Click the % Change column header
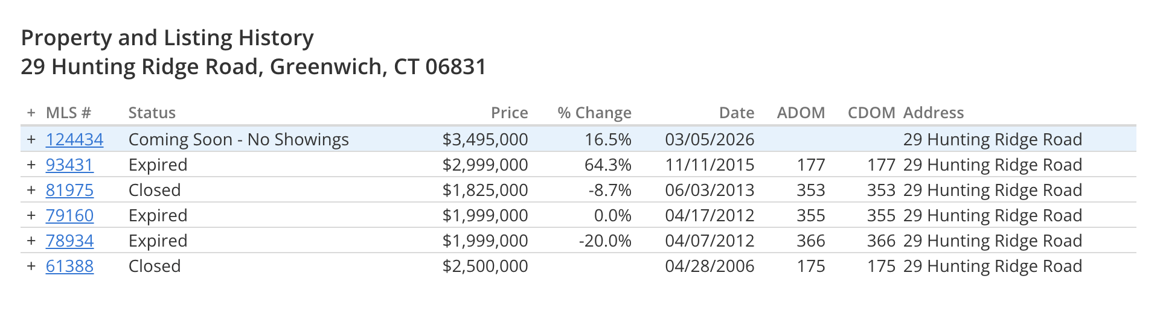1163x328 pixels. [x=594, y=113]
